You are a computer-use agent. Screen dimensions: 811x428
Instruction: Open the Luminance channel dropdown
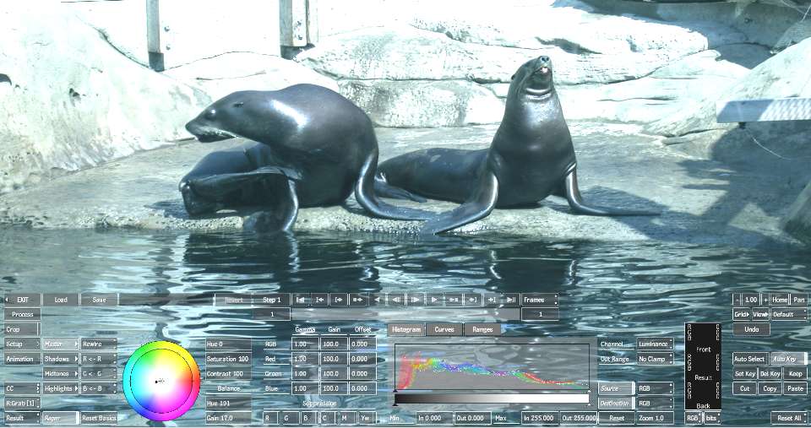tap(655, 344)
